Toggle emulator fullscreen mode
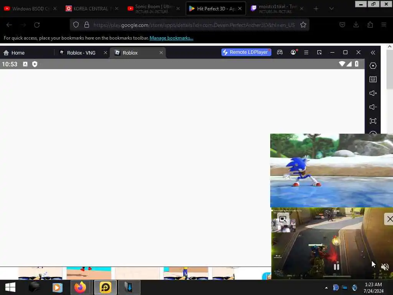Image resolution: width=393 pixels, height=295 pixels. pyautogui.click(x=373, y=121)
